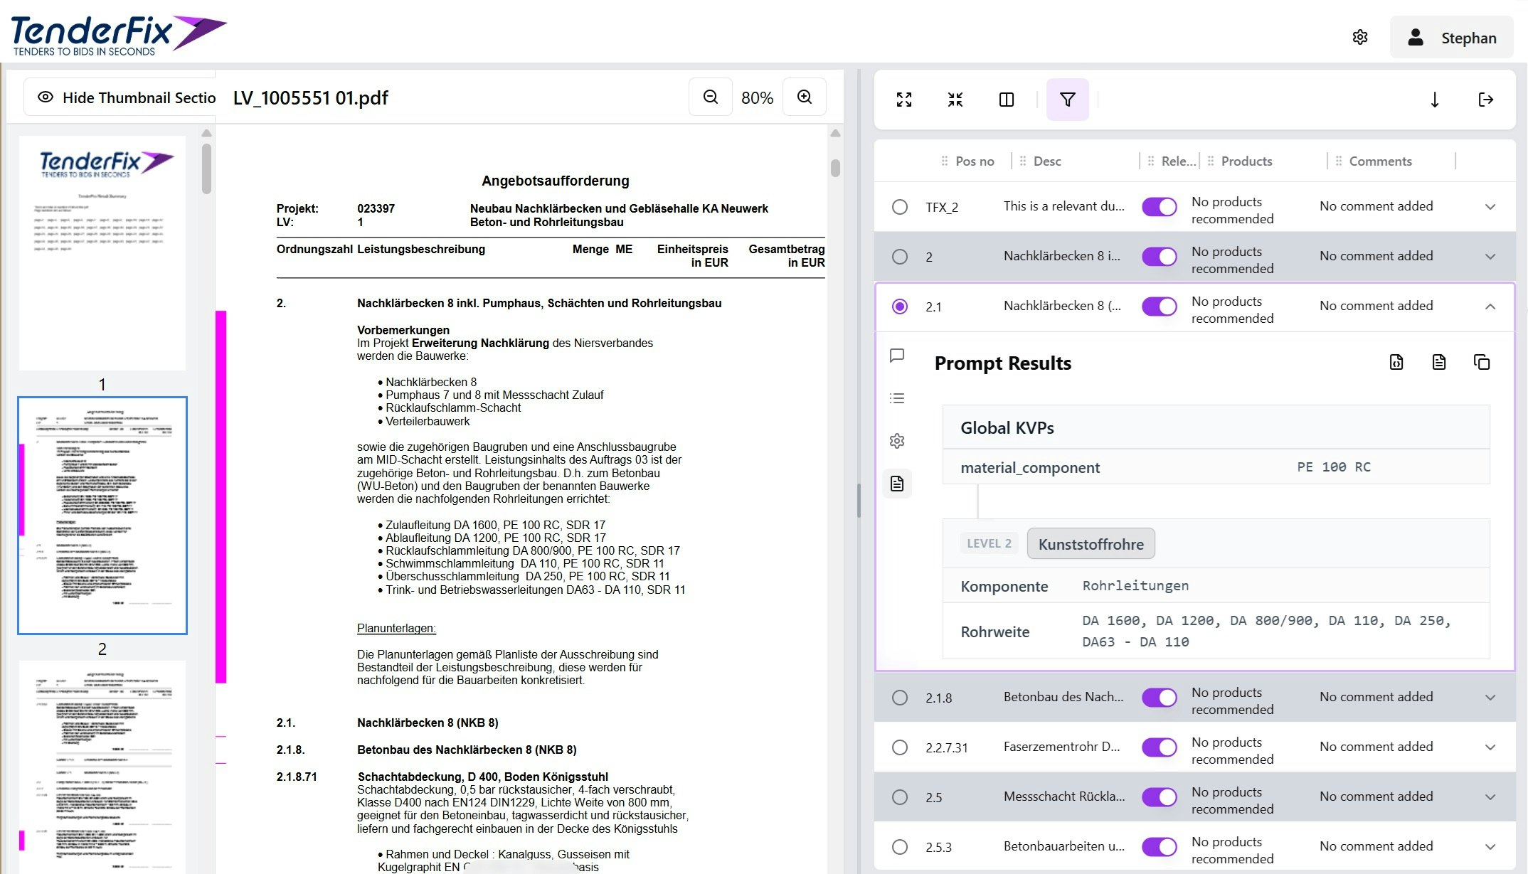Open the document side tab
The width and height of the screenshot is (1528, 874).
897,484
